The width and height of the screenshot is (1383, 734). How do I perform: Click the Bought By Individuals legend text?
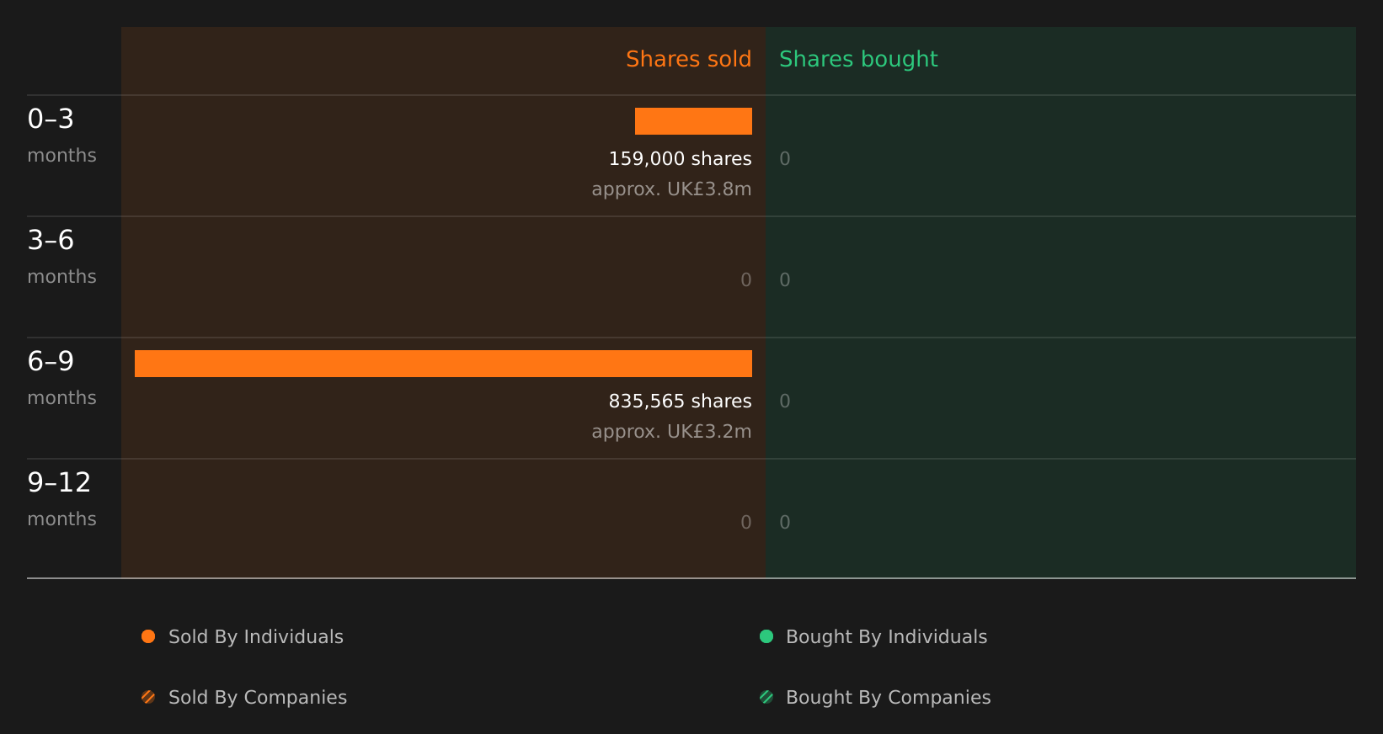pos(886,637)
